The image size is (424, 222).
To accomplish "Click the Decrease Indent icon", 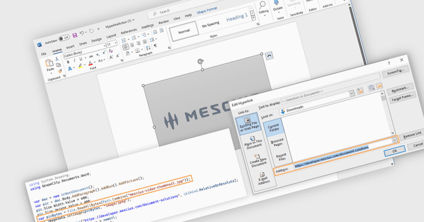I will point(155,32).
